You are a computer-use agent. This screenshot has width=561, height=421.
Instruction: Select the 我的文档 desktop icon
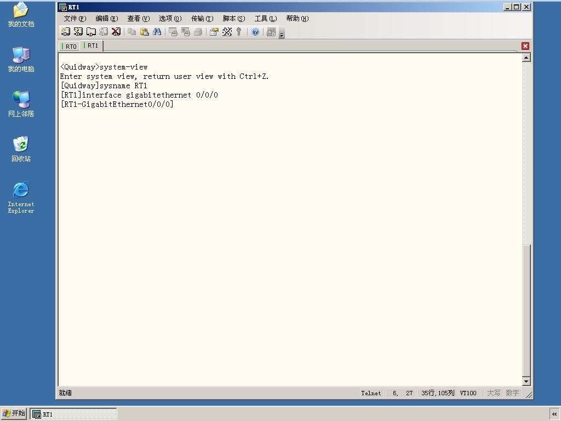point(21,15)
